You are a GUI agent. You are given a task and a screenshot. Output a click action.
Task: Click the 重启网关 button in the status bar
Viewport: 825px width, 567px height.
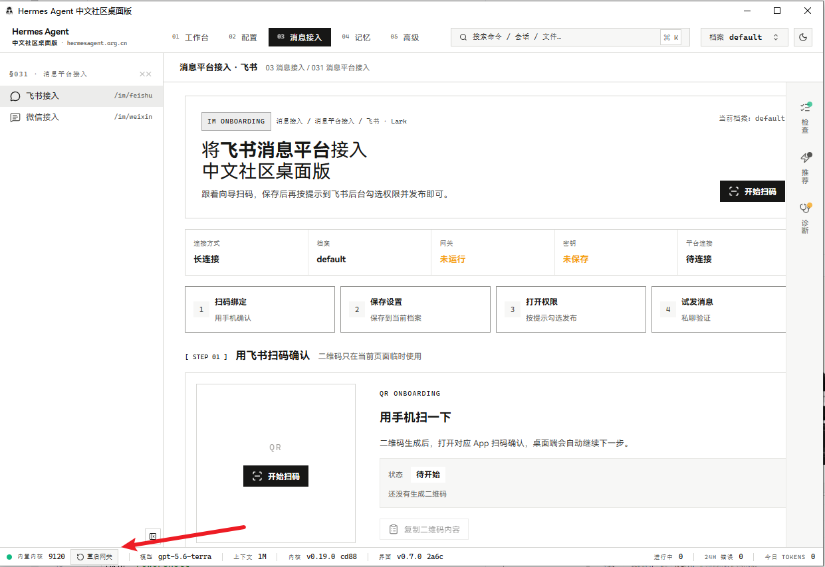(x=94, y=556)
